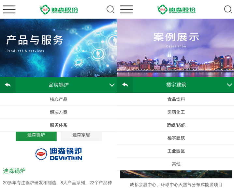Click the 案例展示 city skyline banner
This screenshot has height=188, width=234.
[176, 48]
